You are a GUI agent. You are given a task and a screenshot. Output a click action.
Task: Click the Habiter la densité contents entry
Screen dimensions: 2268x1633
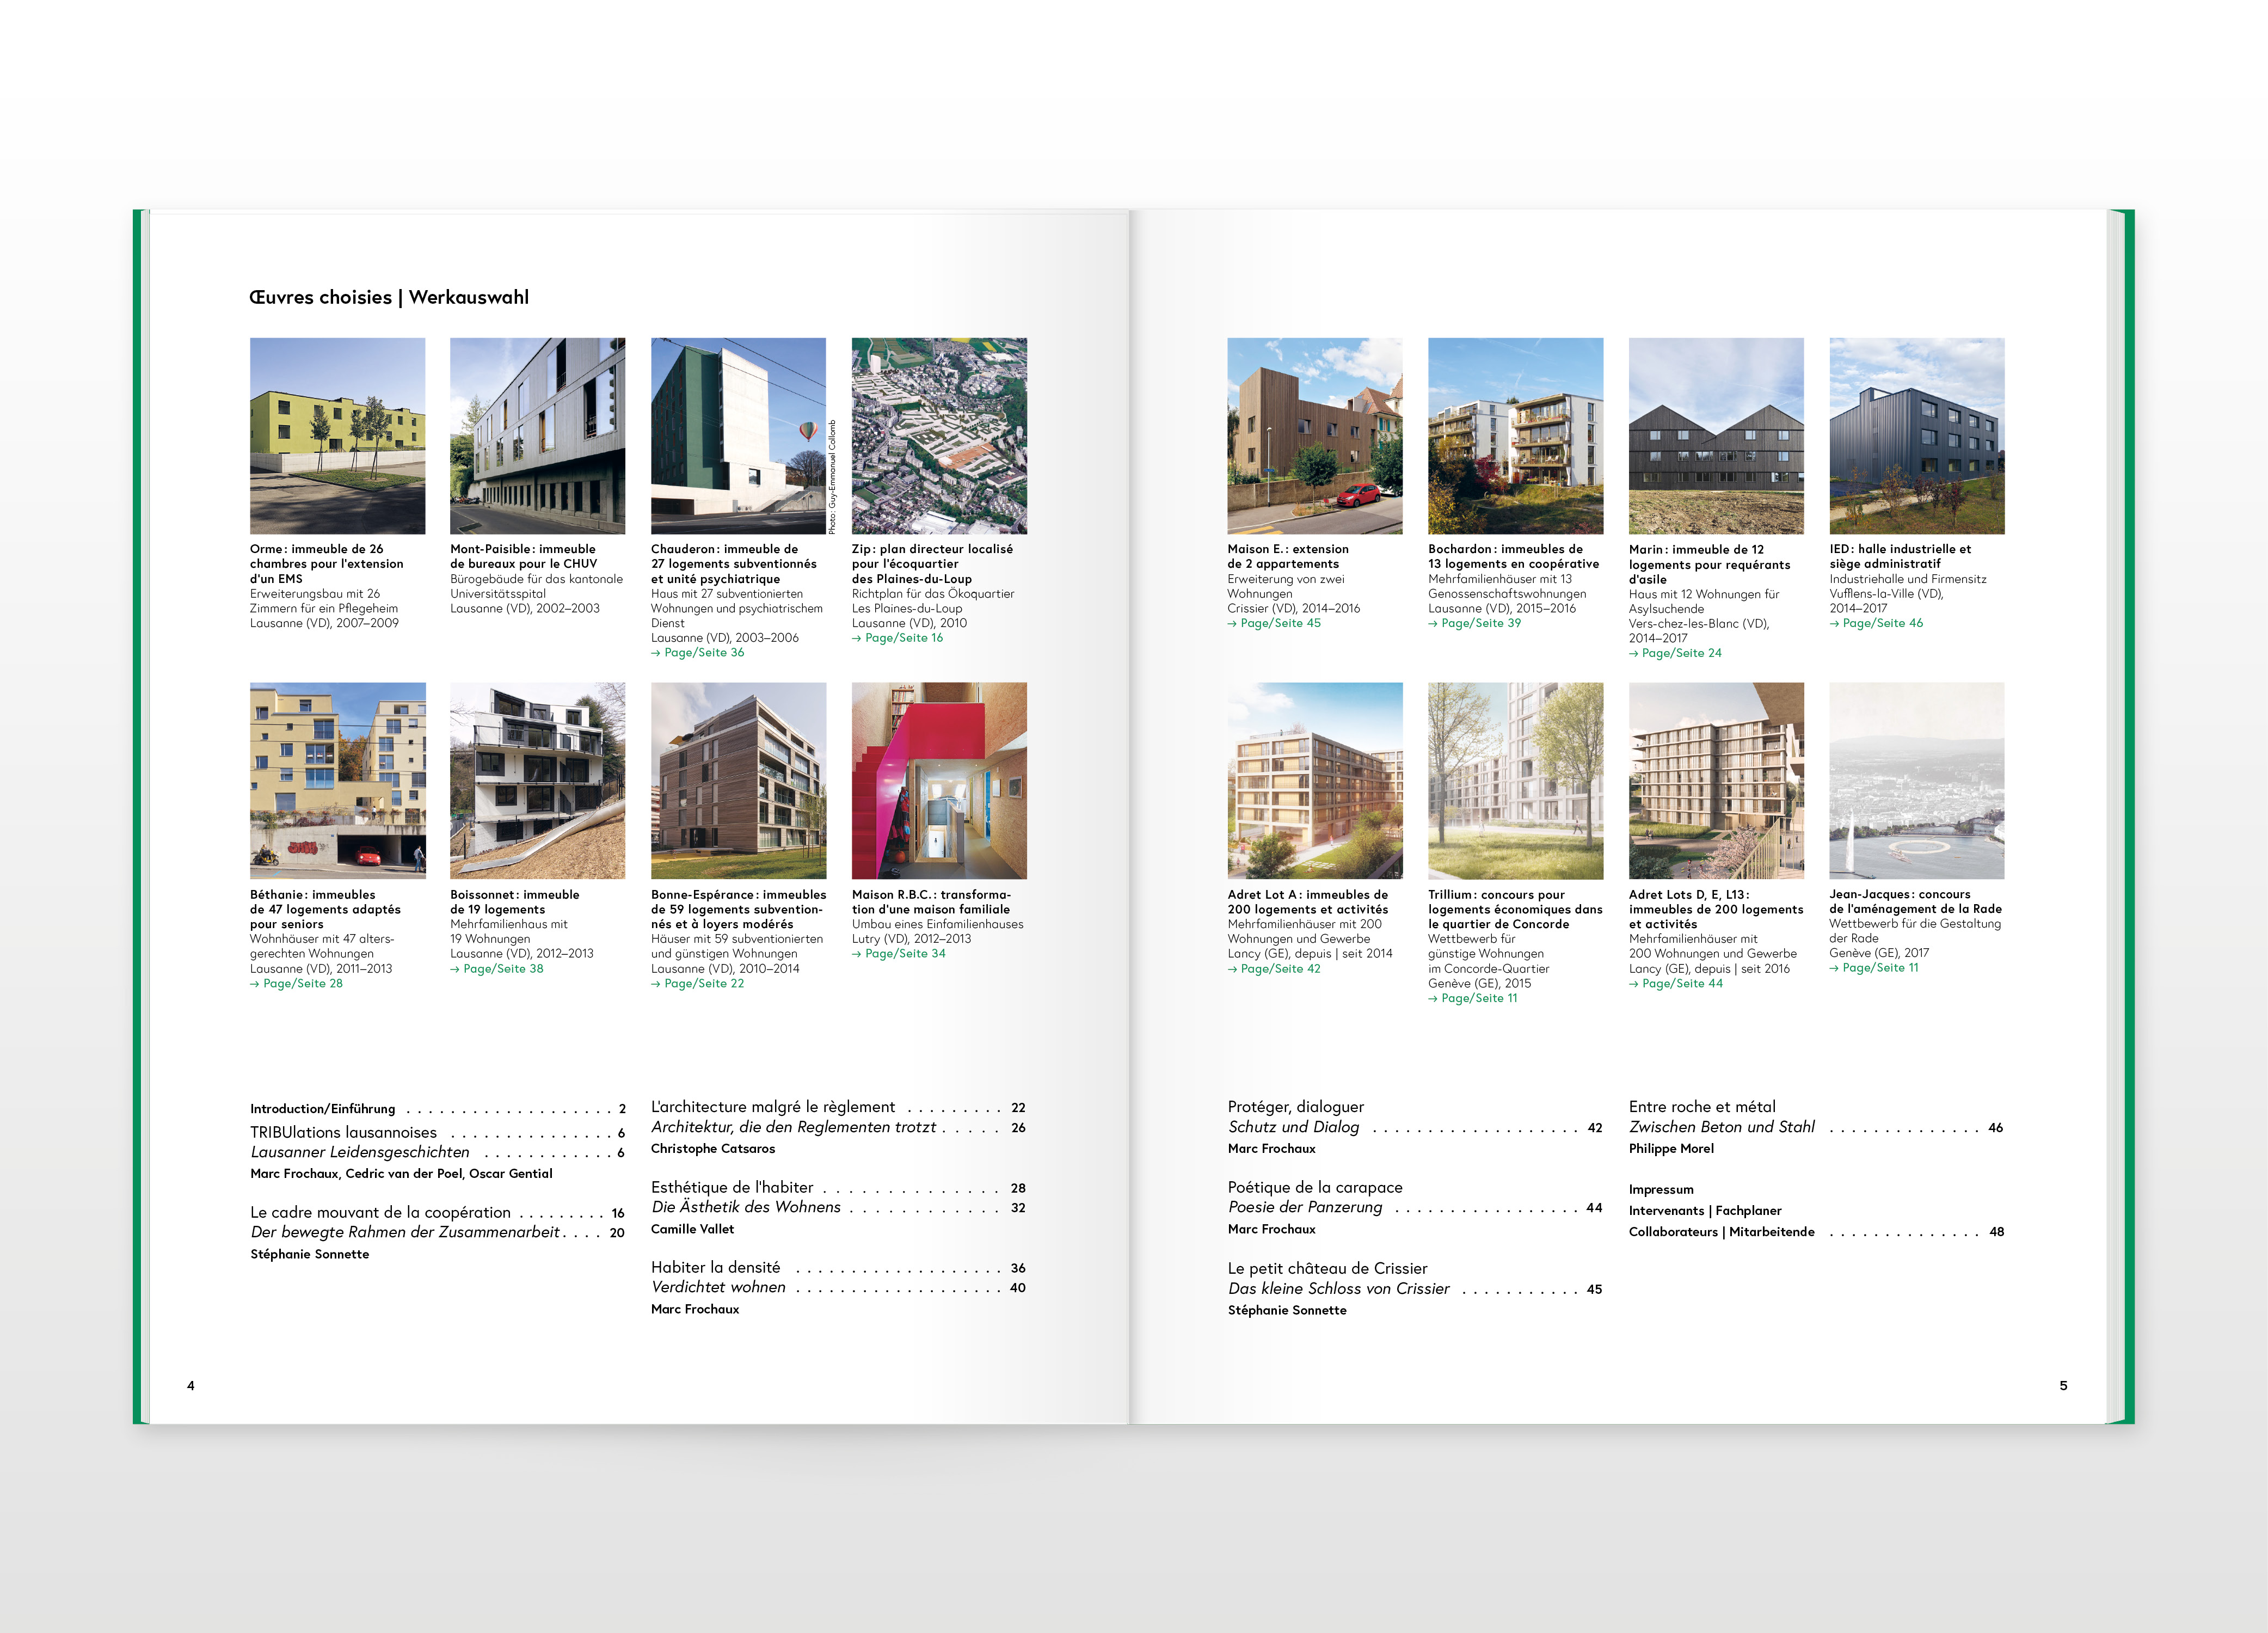coord(715,1268)
